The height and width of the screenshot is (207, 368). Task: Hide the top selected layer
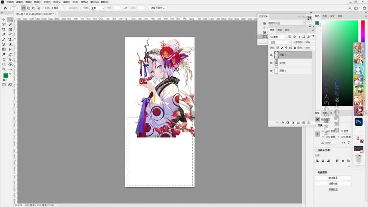point(271,55)
